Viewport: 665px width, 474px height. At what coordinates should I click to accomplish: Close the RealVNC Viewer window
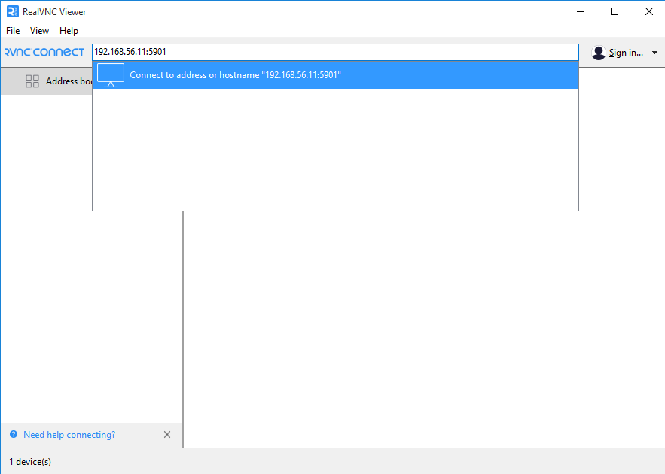649,11
